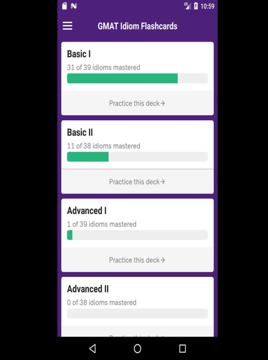This screenshot has width=268, height=360.
Task: Tap the battery status icon
Action: coord(196,6)
